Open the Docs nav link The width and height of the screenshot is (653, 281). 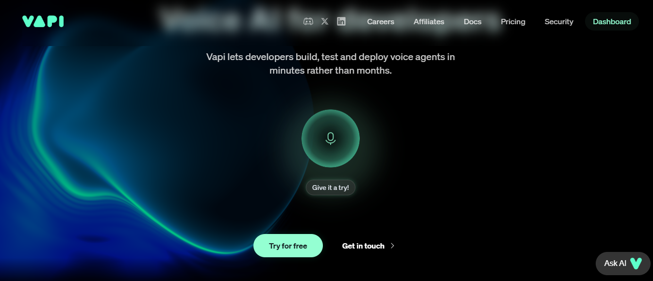point(472,22)
